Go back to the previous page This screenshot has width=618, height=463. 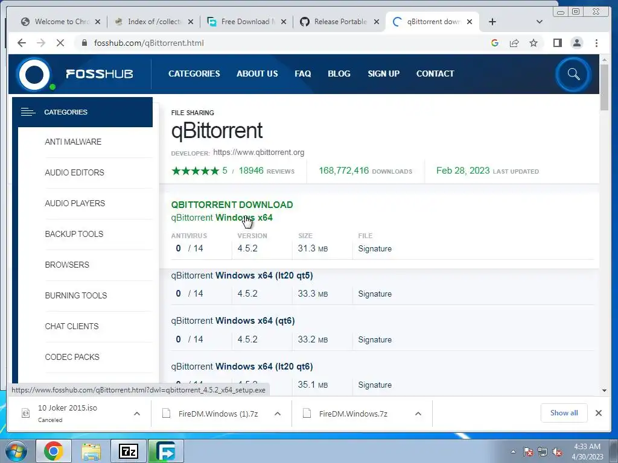click(x=22, y=43)
